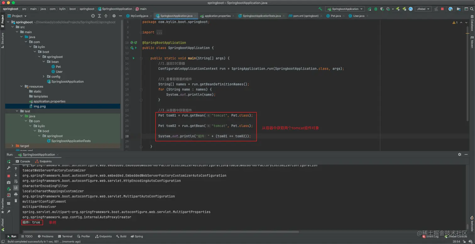Open the JRebel dropdown in toolbar
This screenshot has width=475, height=244.
423,9
